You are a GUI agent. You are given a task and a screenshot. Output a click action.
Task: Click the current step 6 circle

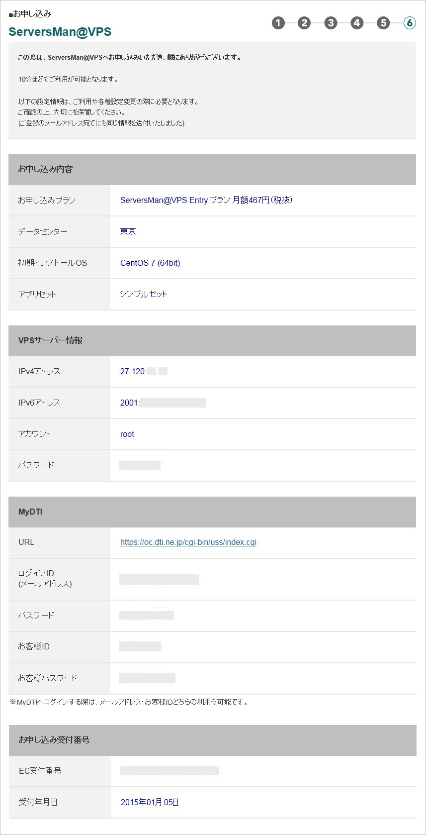point(410,23)
